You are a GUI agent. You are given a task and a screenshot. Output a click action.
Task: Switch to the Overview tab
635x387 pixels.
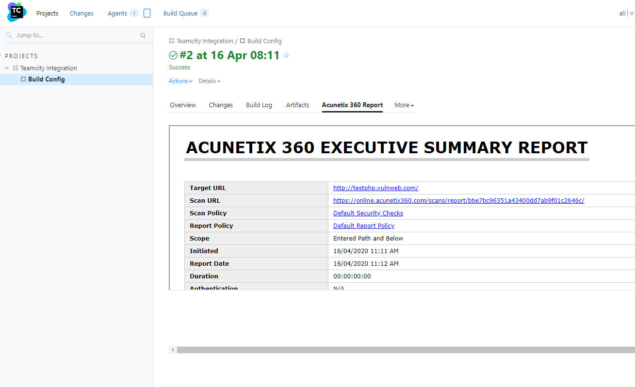coord(183,105)
